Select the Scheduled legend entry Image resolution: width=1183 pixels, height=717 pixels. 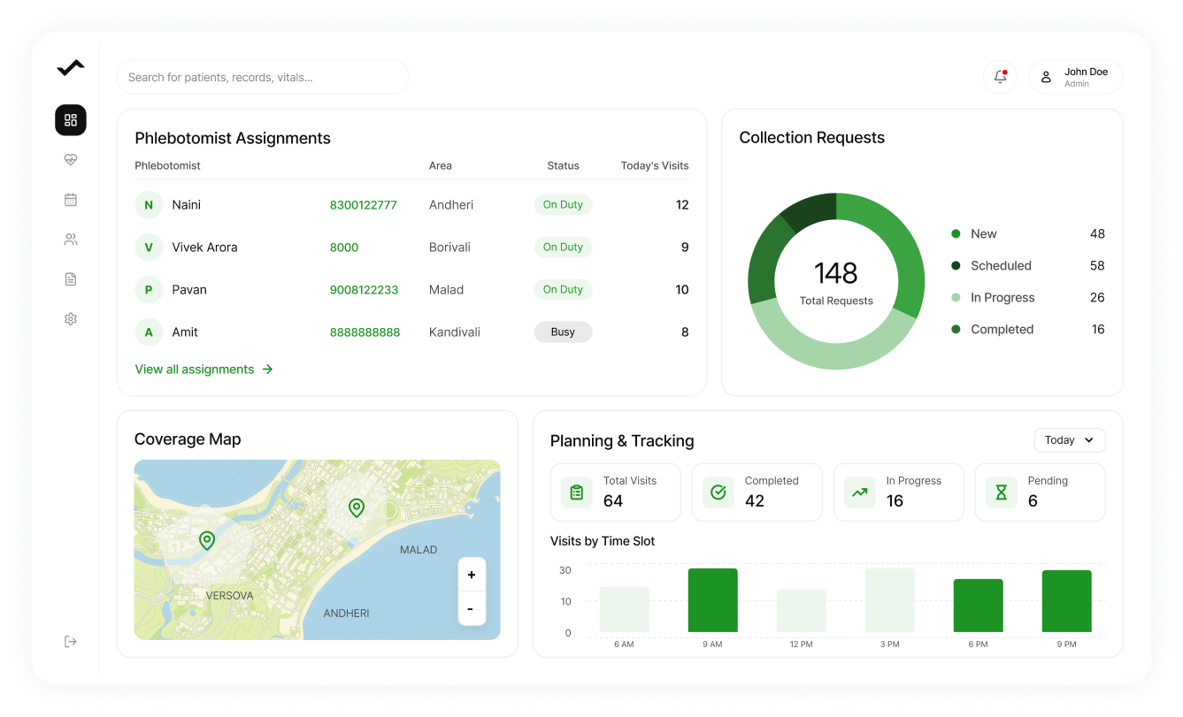1028,266
